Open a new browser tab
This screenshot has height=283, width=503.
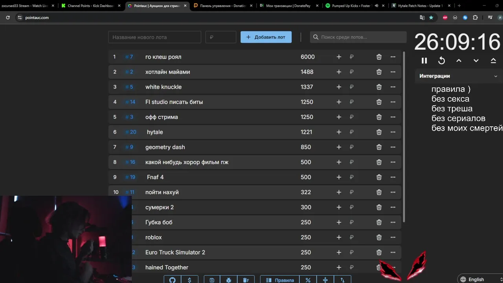(x=459, y=6)
